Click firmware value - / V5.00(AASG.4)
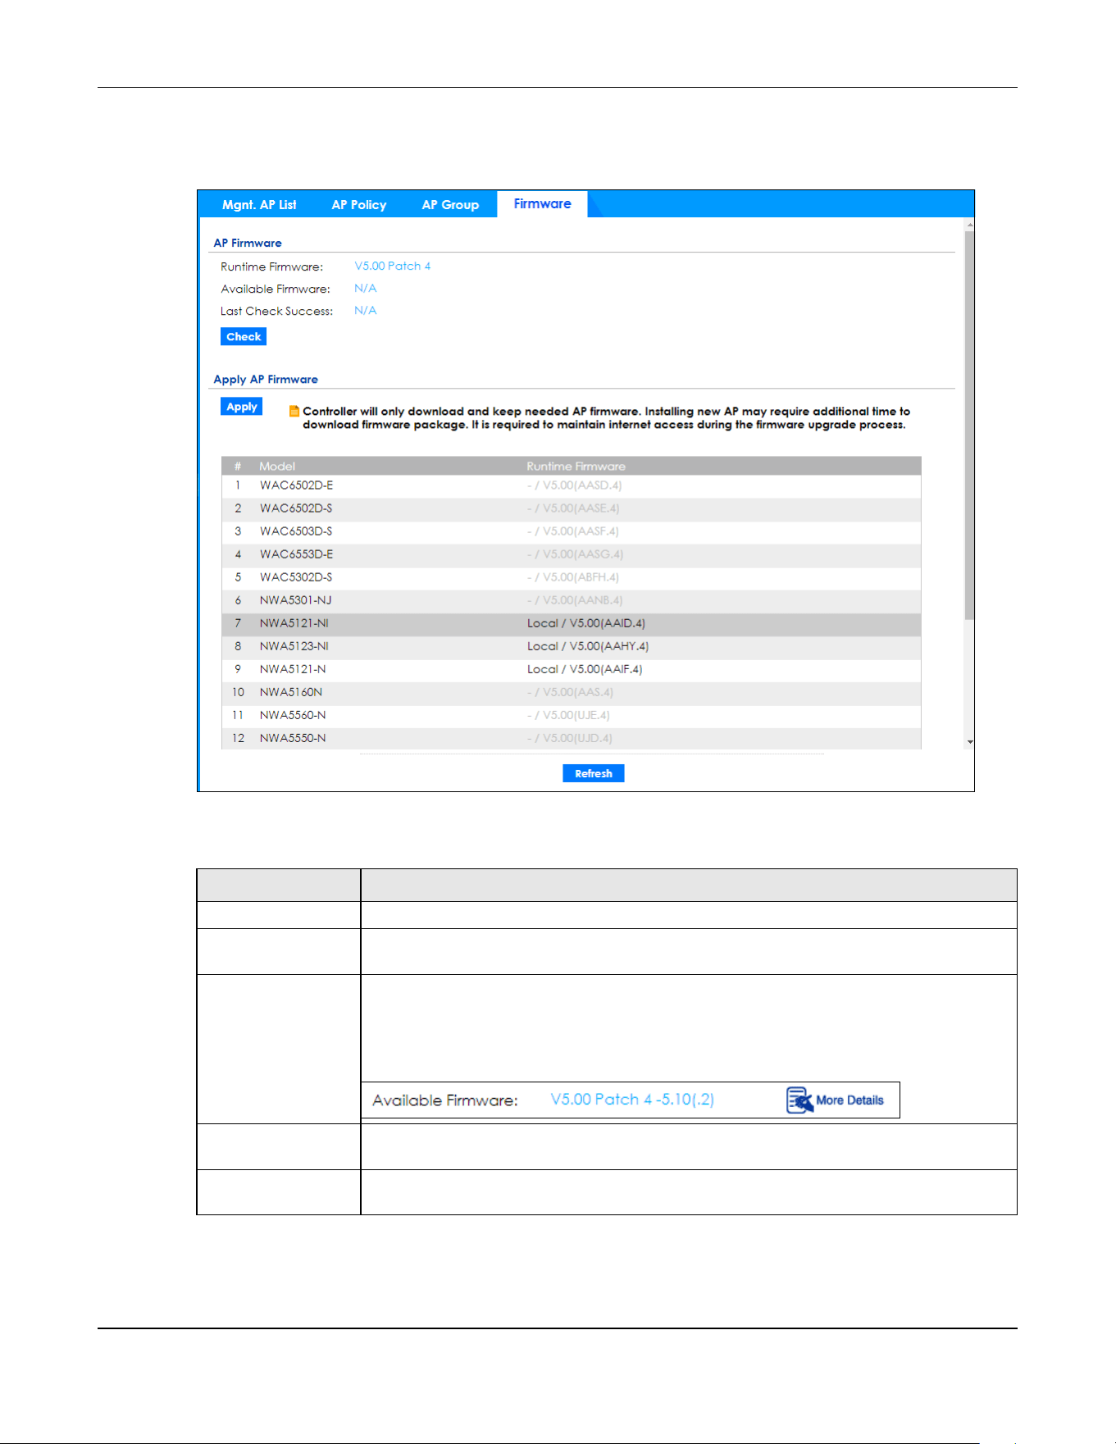The image size is (1116, 1444). 575,554
